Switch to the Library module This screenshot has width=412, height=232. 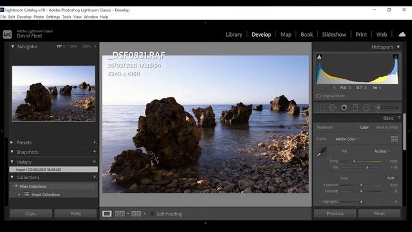point(234,34)
